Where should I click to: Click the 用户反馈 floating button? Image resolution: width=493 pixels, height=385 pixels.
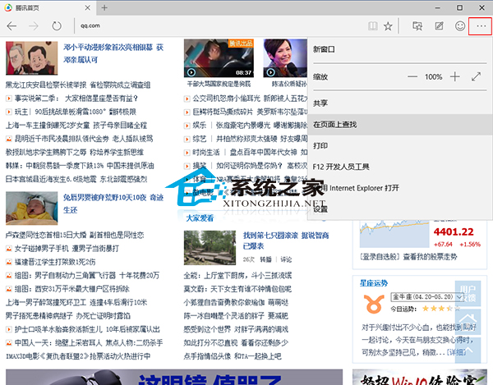468,293
